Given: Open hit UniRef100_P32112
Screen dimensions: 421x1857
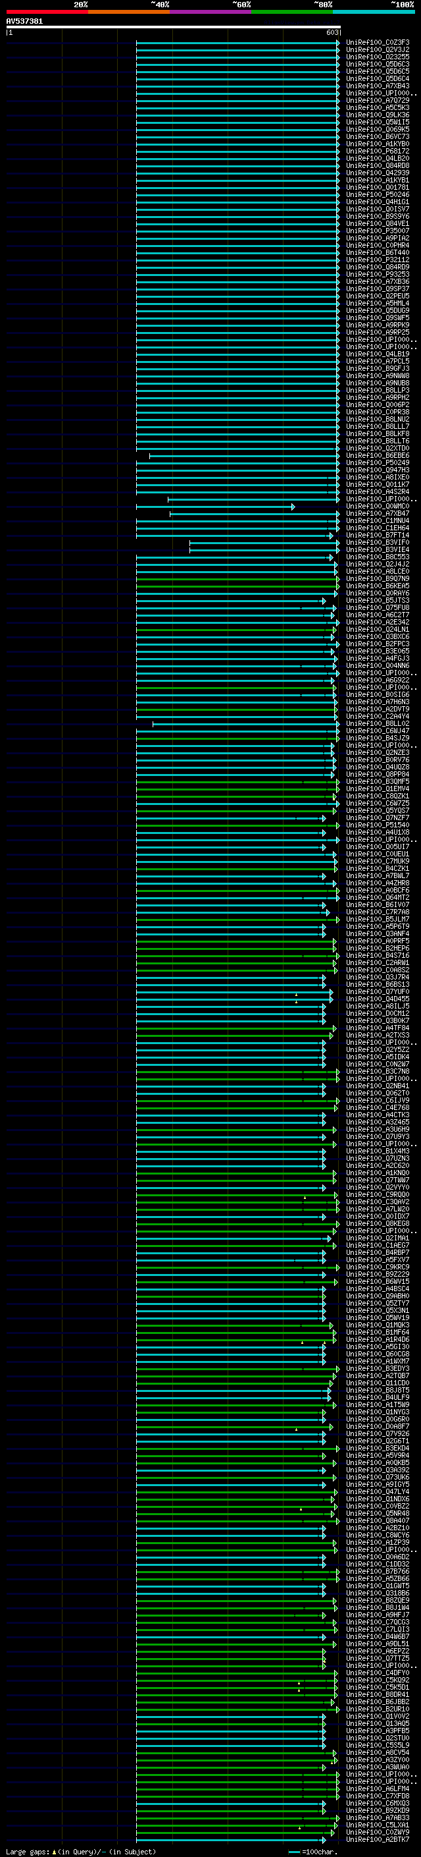Looking at the screenshot, I should click(x=378, y=260).
